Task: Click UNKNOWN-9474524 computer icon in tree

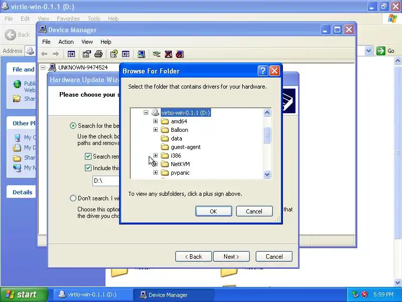Action: [52, 67]
